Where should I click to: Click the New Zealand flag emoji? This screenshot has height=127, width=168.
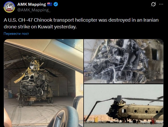(49, 4)
